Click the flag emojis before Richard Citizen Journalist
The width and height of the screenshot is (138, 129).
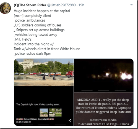pyautogui.click(x=20, y=119)
